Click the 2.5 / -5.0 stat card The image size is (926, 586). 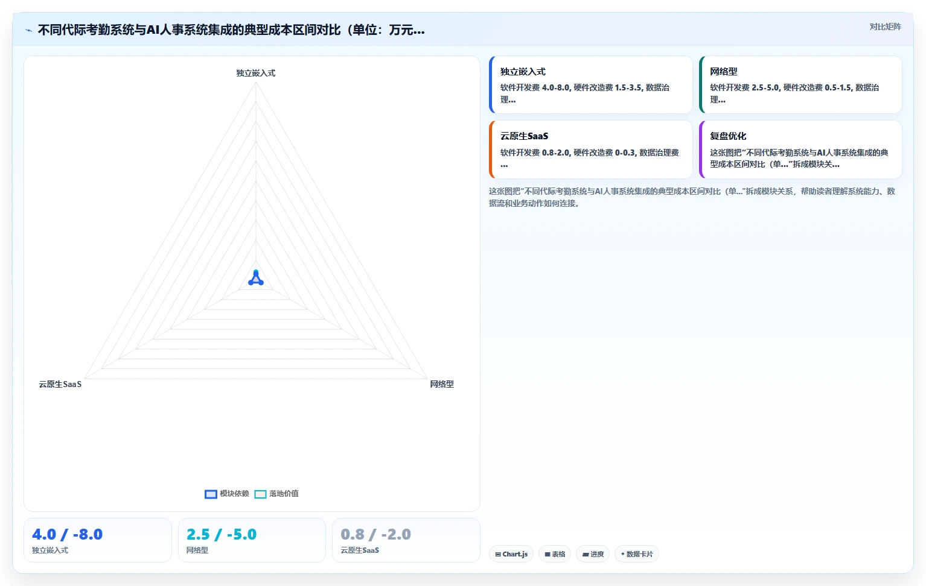[x=252, y=540]
